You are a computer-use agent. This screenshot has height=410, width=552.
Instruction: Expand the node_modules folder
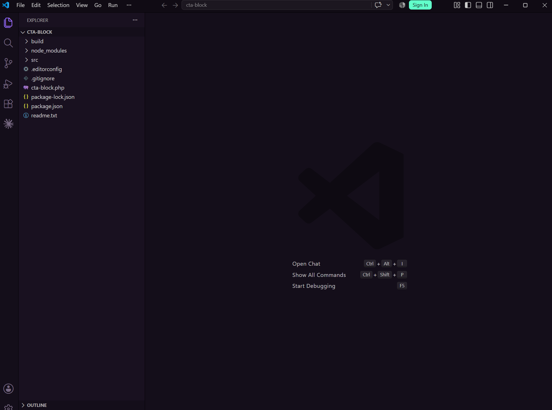[82, 51]
